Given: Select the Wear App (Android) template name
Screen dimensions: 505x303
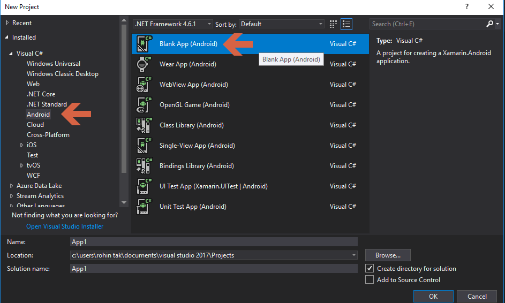Looking at the screenshot, I should click(x=188, y=64).
